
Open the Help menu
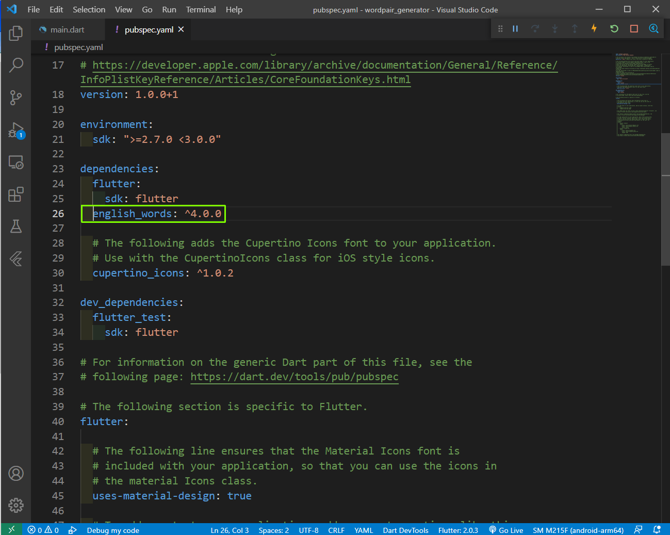coord(234,9)
